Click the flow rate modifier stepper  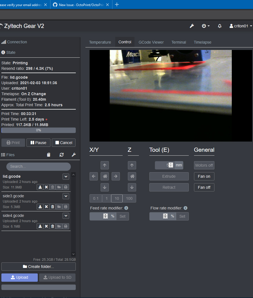pyautogui.click(x=165, y=216)
